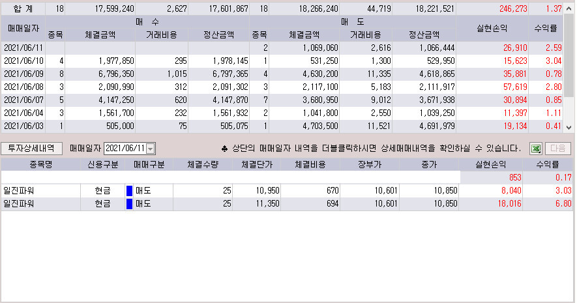Click the upper table scroll up arrow
The image size is (577, 303).
(x=569, y=8)
